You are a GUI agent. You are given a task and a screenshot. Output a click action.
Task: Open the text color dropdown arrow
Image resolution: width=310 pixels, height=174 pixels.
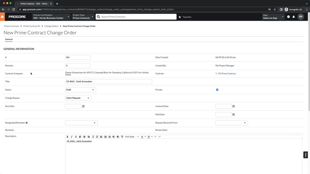point(145,137)
